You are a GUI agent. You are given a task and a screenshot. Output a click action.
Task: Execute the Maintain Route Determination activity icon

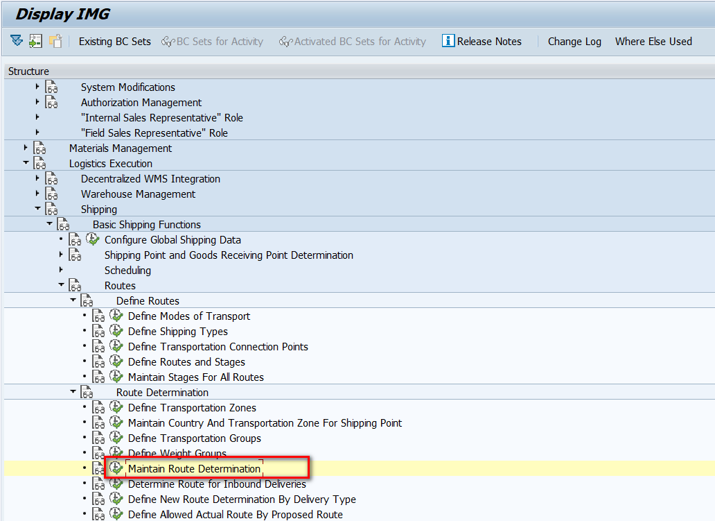tap(116, 468)
